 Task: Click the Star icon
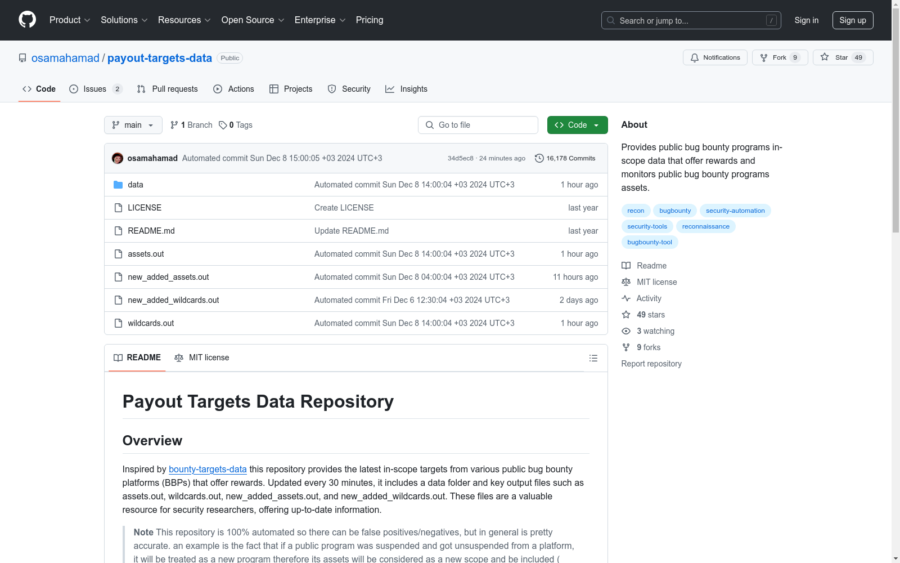825,57
